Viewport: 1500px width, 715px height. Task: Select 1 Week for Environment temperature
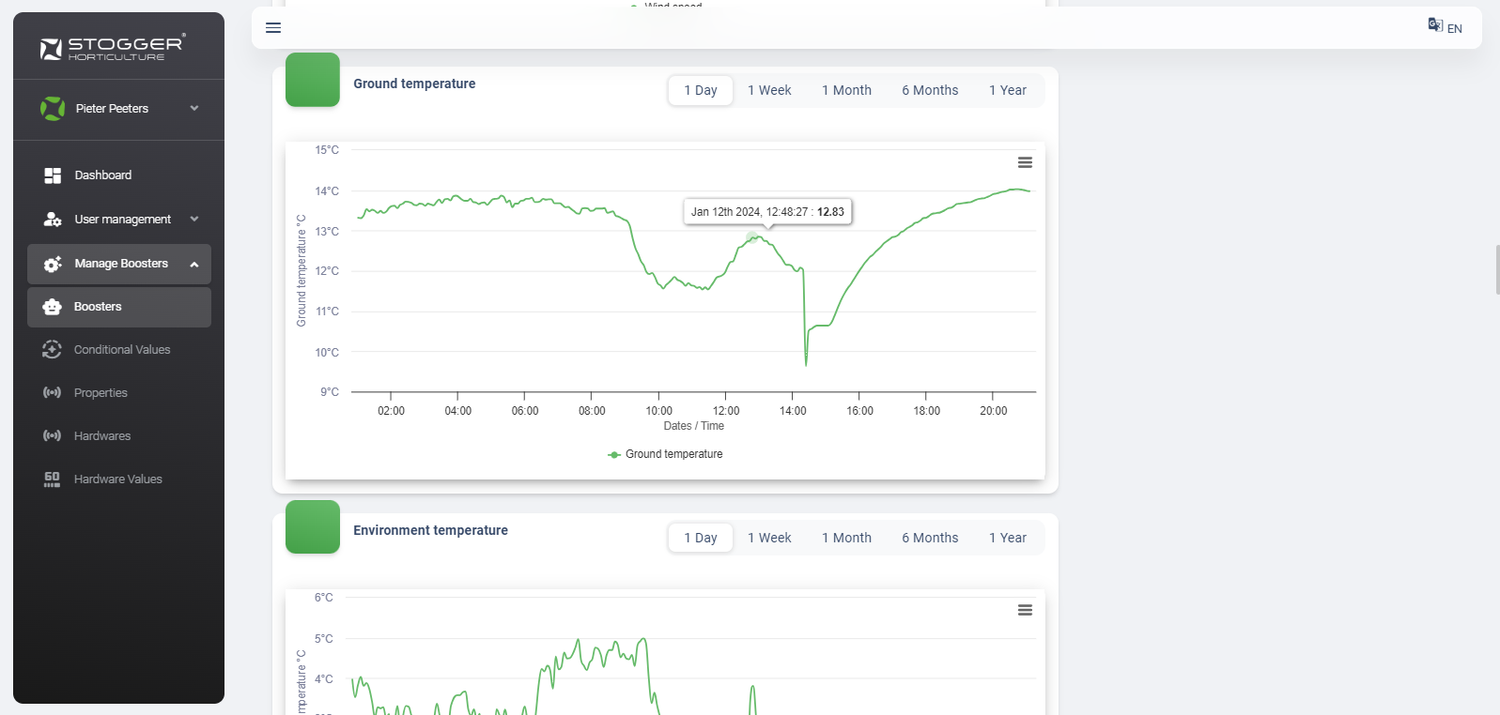point(769,538)
